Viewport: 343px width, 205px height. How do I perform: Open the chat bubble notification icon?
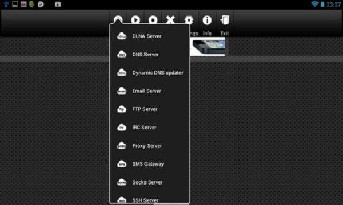click(41, 4)
